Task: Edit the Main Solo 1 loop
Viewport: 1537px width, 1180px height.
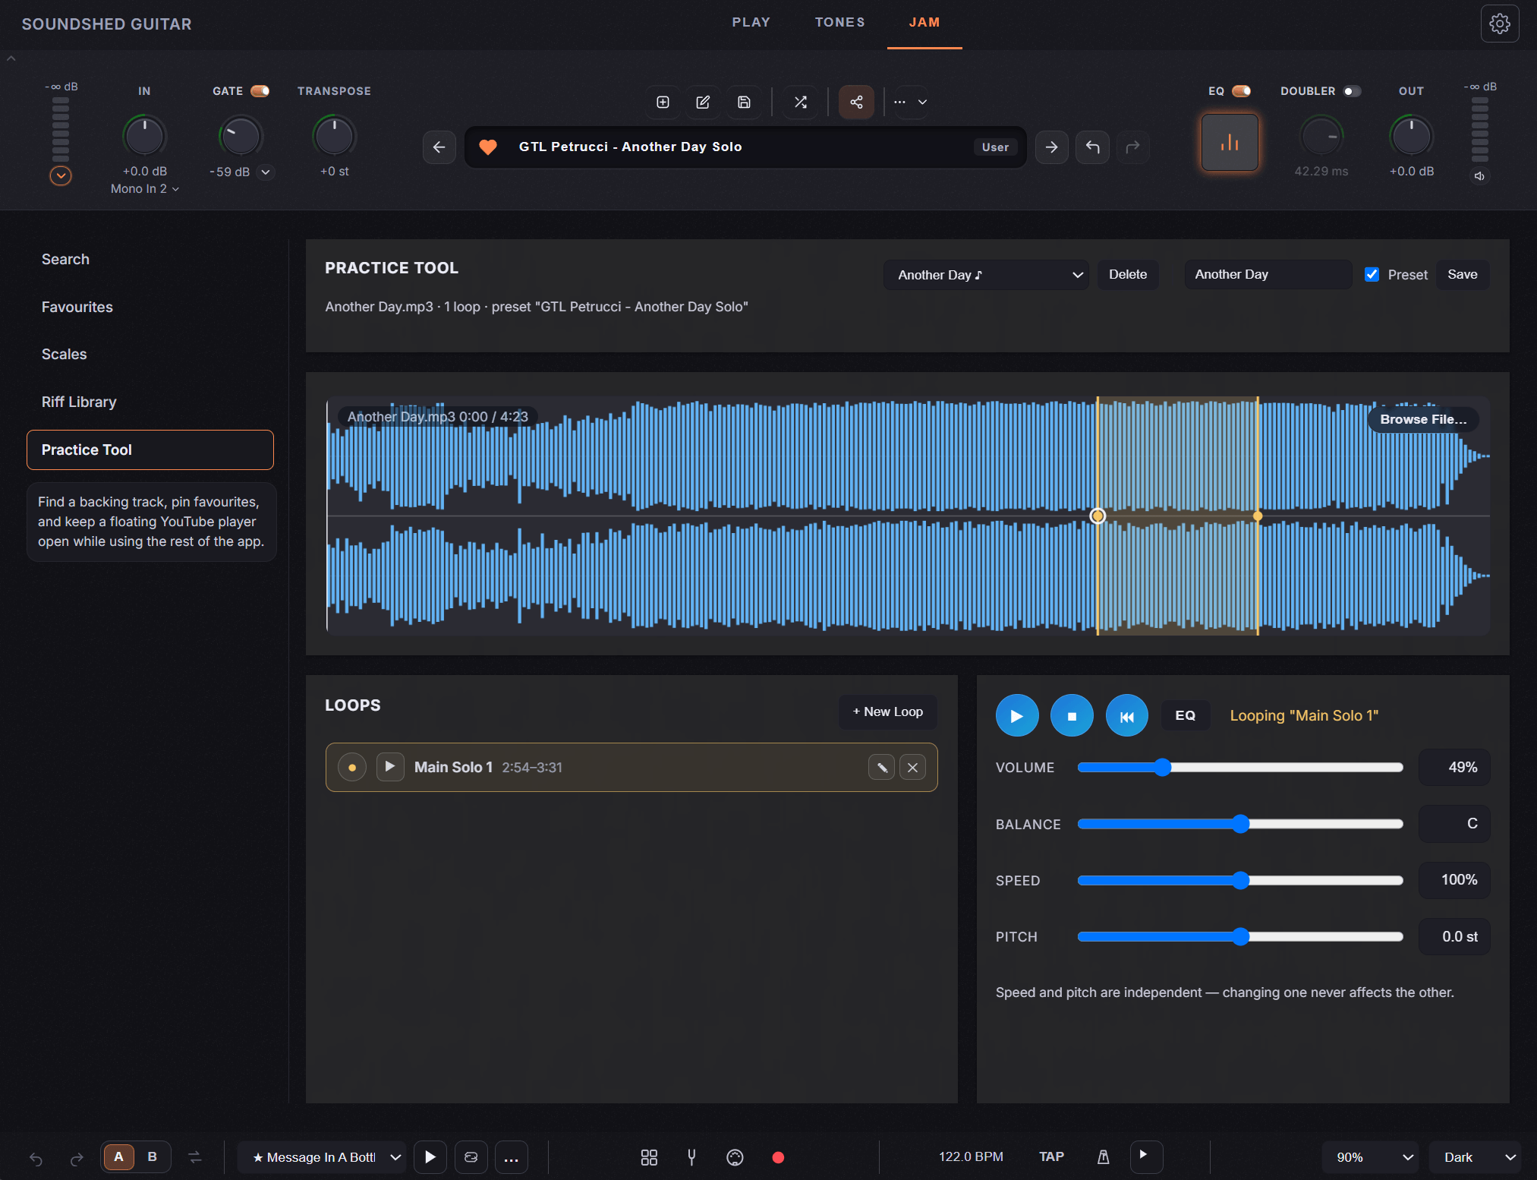Action: pyautogui.click(x=881, y=768)
